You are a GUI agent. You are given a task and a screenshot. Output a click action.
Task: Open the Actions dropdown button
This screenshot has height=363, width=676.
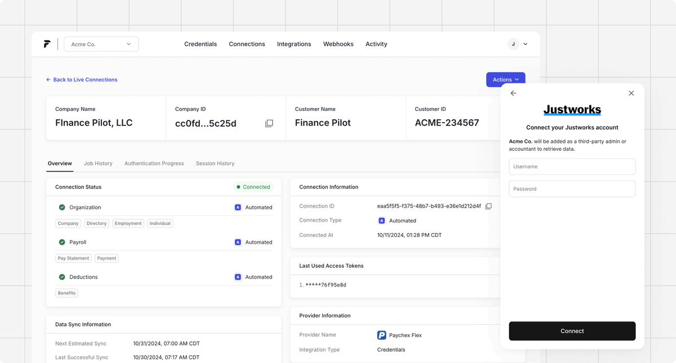(x=506, y=79)
